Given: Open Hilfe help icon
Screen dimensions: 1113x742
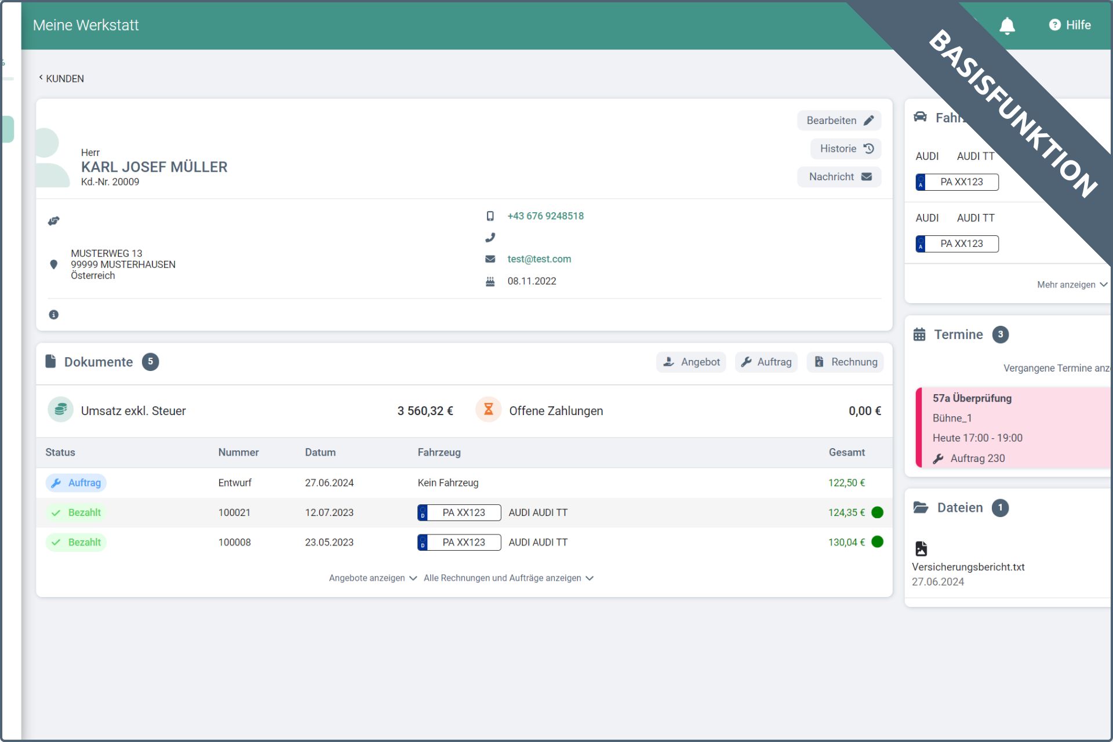Looking at the screenshot, I should (1054, 25).
